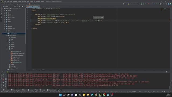Locate the opened file in Project tree

click(15, 6)
